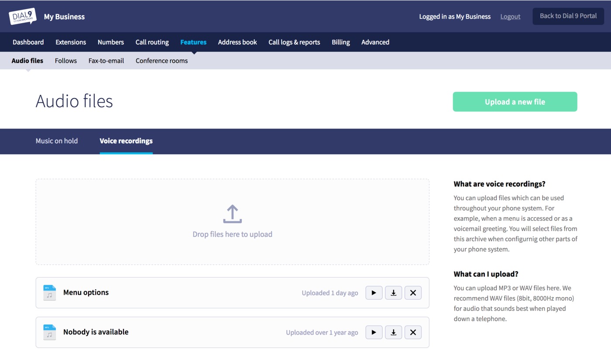Open Fax-to-email sub-navigation
This screenshot has height=356, width=611.
coord(106,61)
